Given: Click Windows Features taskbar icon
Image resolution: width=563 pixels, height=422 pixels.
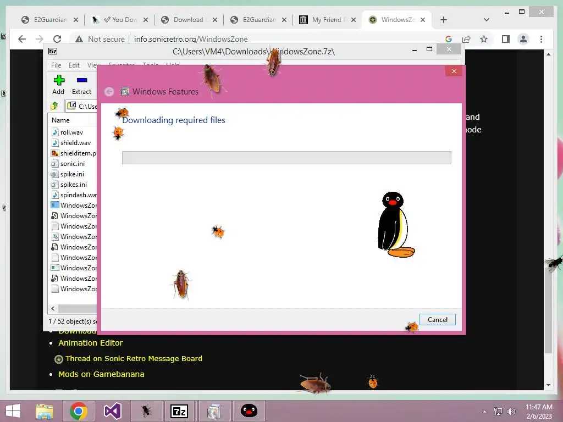Looking at the screenshot, I should point(214,411).
